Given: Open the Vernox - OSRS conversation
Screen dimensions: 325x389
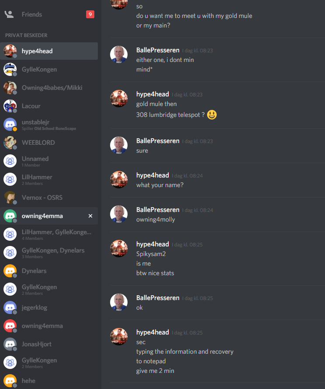Looking at the screenshot, I should point(49,198).
